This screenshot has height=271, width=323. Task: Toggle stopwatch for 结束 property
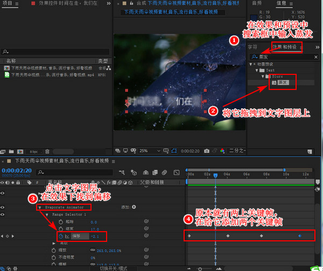click(x=61, y=229)
